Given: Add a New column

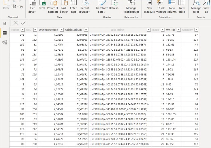Looking at the screenshot, I should [172, 7].
